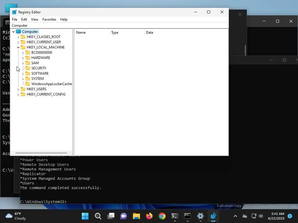This screenshot has width=298, height=223.
Task: Select the SECURITY key label
Action: 39,68
